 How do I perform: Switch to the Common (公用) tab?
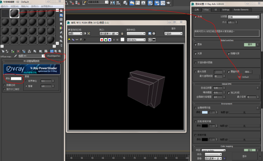pyautogui.click(x=196, y=10)
